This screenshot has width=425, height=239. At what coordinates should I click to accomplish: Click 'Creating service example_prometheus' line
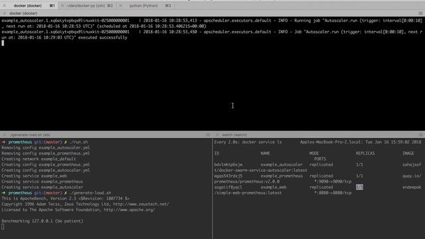[x=42, y=181]
